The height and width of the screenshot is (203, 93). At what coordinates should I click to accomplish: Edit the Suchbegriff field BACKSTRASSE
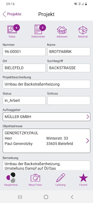pos(69,68)
